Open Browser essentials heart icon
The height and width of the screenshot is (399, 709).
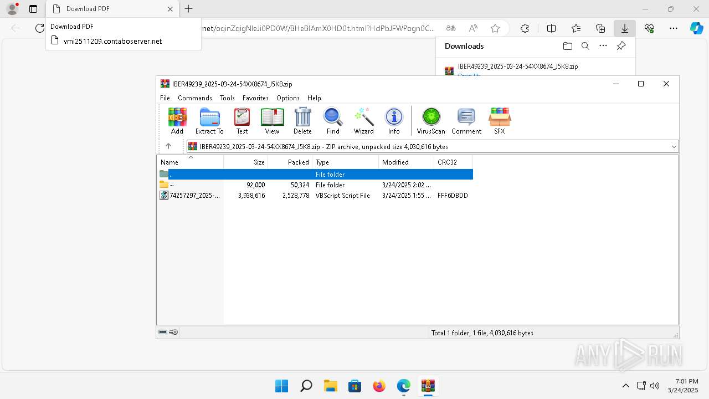point(649,28)
